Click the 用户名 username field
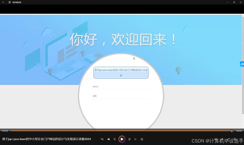Screen dimensions: 244x145 pyautogui.click(x=121, y=87)
